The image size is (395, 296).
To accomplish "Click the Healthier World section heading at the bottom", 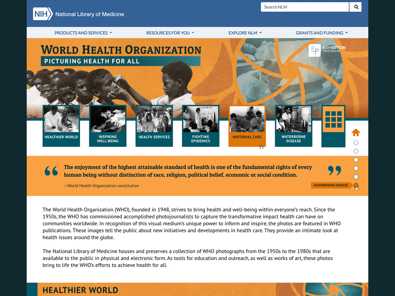I will click(x=80, y=290).
